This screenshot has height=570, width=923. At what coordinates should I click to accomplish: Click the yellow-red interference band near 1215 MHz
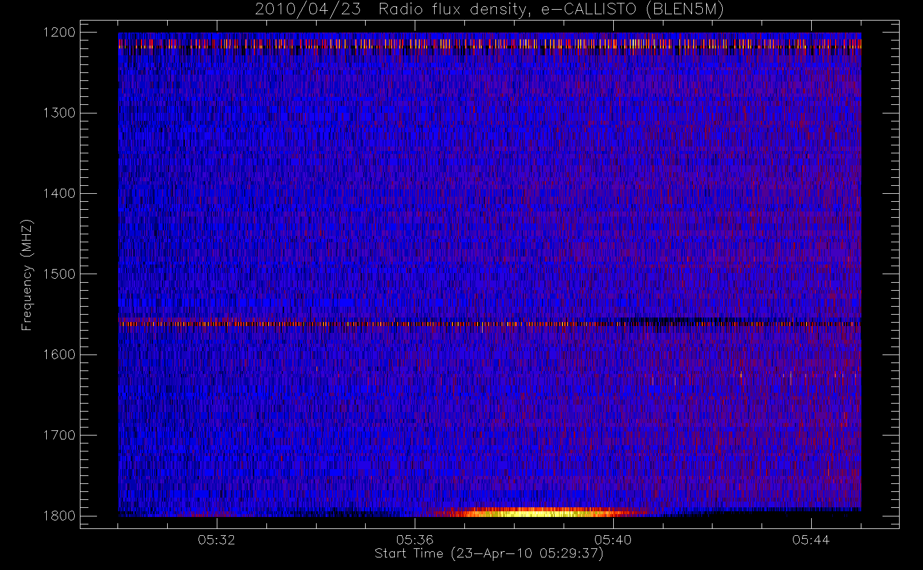pos(489,43)
